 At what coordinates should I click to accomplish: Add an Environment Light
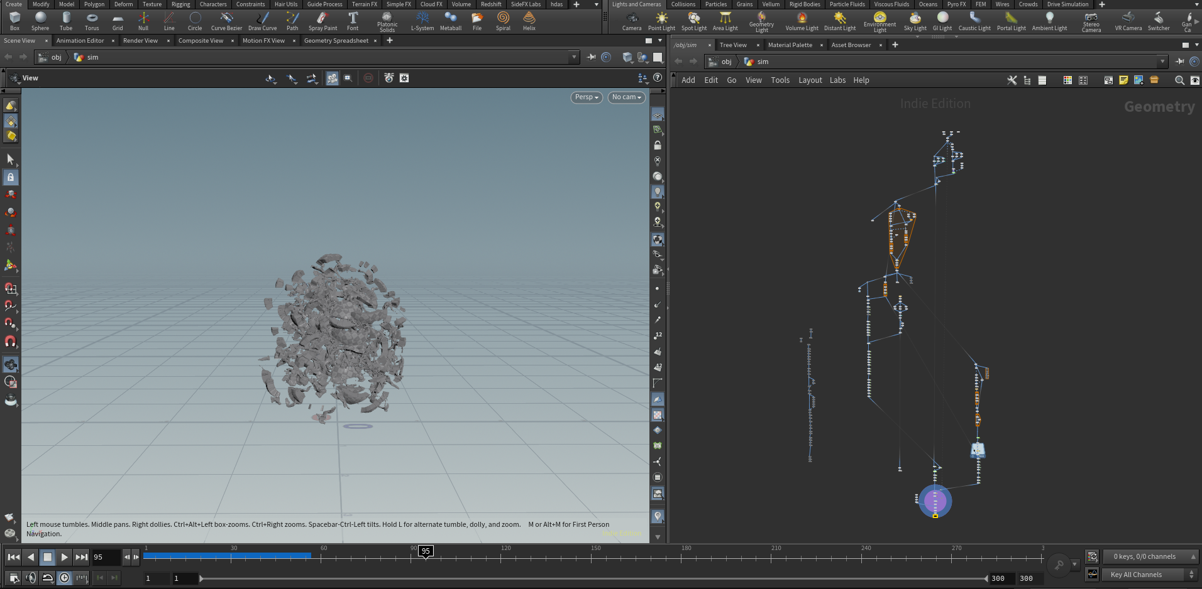click(879, 22)
